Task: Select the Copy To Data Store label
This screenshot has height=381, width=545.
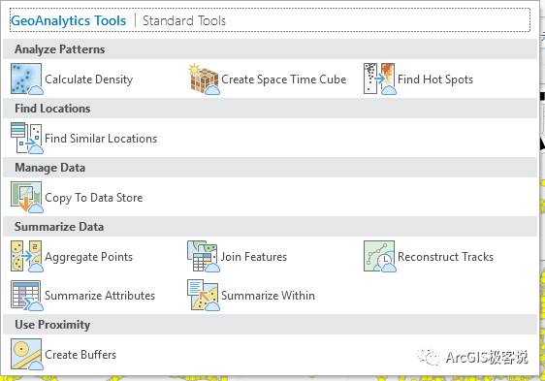Action: (x=94, y=198)
